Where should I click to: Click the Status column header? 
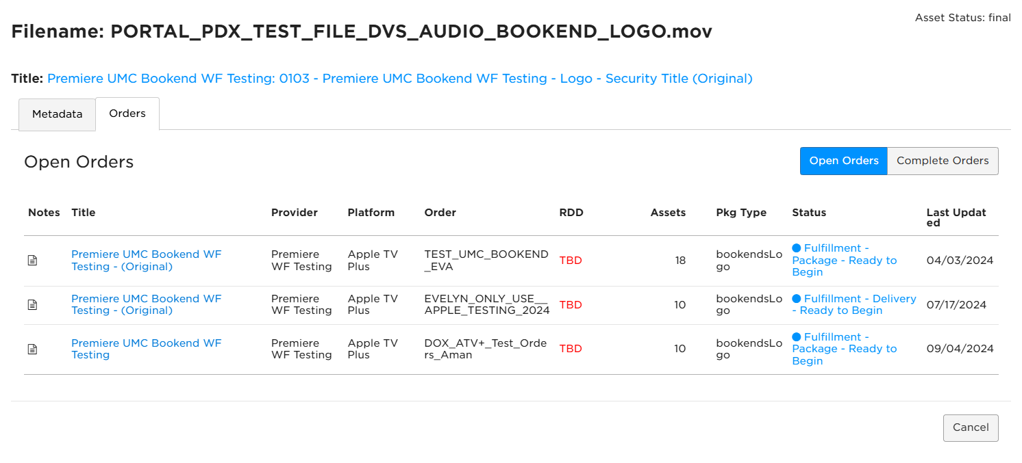[809, 213]
